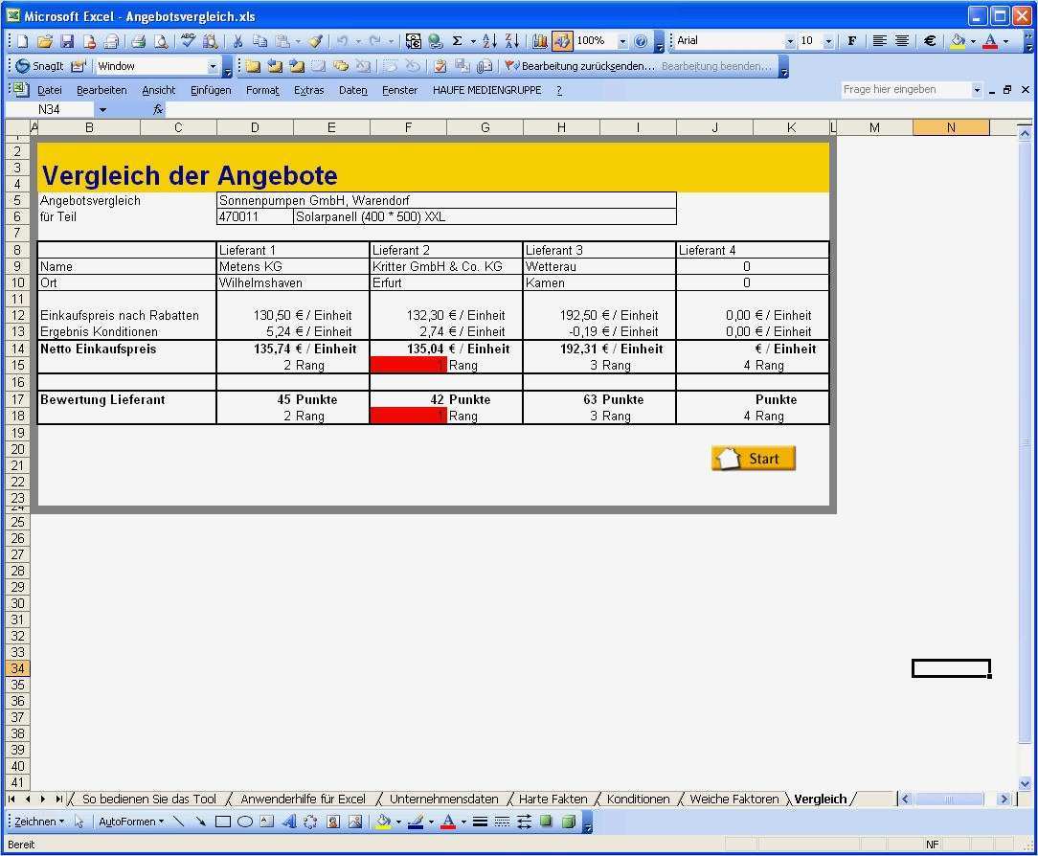Screen dimensions: 1038x856
Task: Switch to the Harte Fakten sheet tab
Action: click(x=553, y=800)
